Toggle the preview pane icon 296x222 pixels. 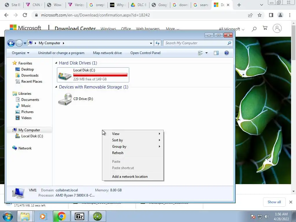216,53
